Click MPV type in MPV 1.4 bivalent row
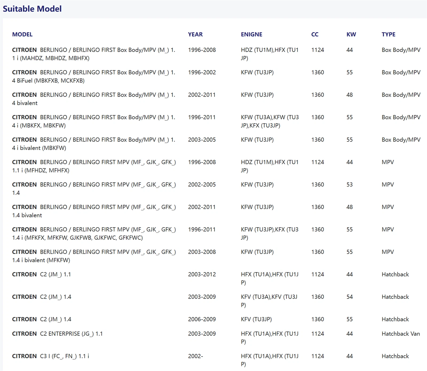Image resolution: width=427 pixels, height=371 pixels. coord(388,207)
